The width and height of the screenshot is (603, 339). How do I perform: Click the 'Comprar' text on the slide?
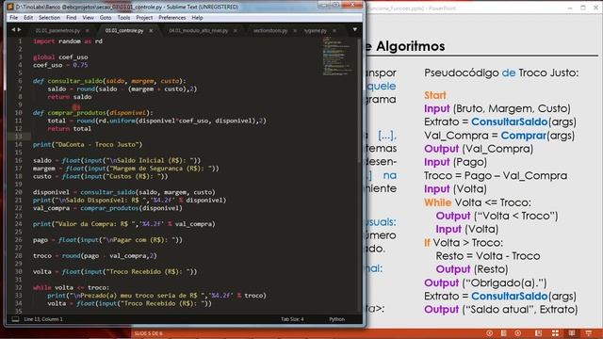(x=524, y=136)
